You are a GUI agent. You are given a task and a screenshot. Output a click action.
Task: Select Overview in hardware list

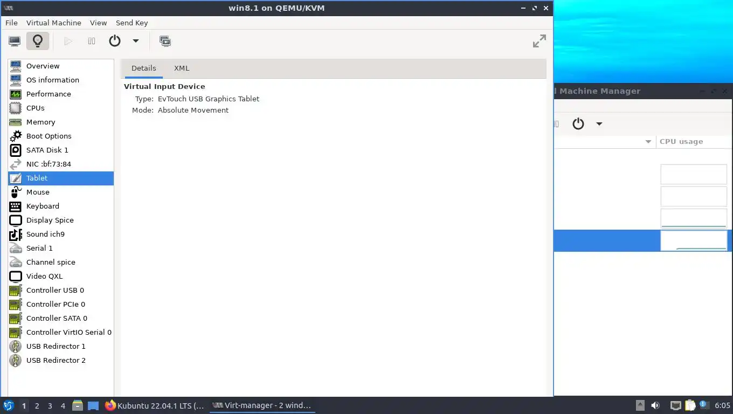[61, 66]
